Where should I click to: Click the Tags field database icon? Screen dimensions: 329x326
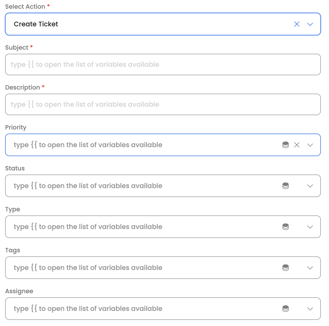tap(286, 268)
